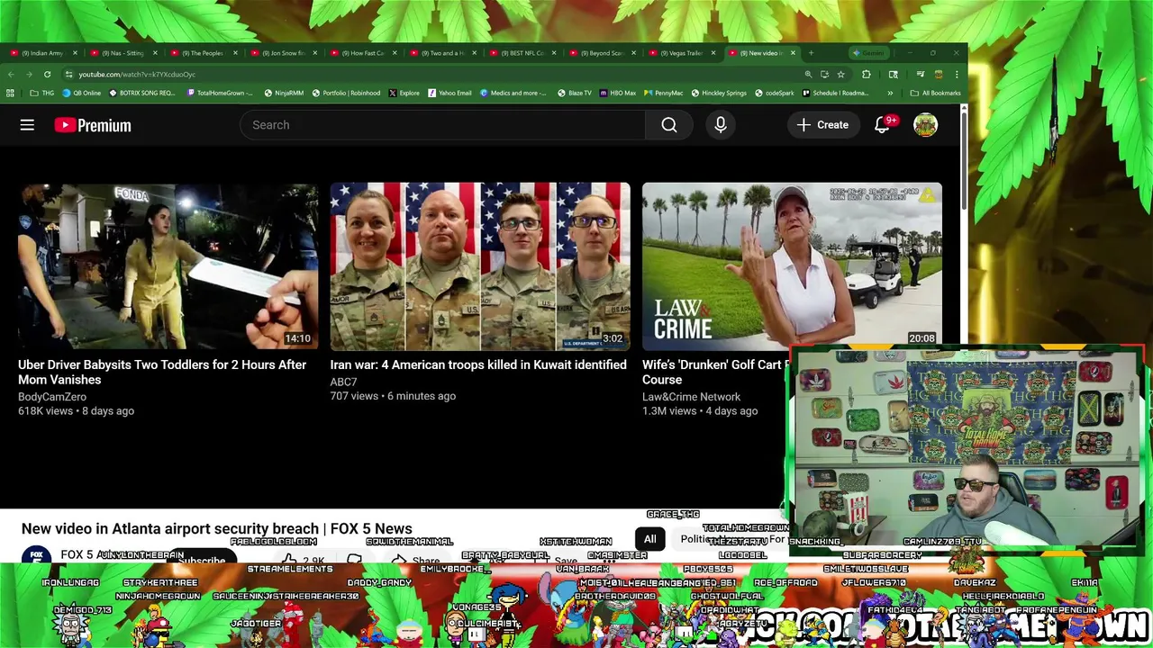Image resolution: width=1153 pixels, height=648 pixels.
Task: Open the QB Online bookmark
Action: 81,93
